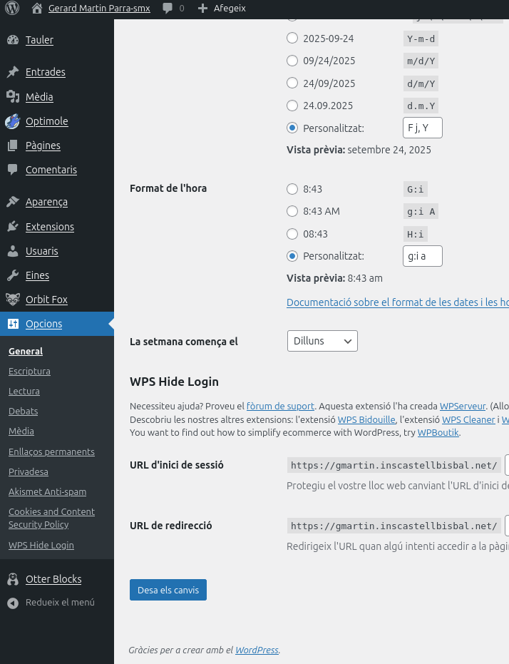Open the fòrum de suport link
Screen dimensions: 509x664
point(280,406)
